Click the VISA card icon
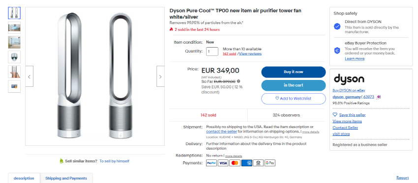Viewport: 418px width, 183px height. tap(223, 163)
